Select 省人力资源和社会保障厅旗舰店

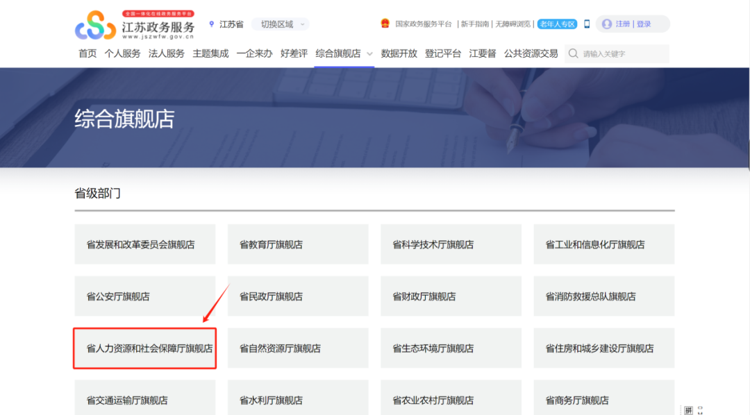tap(144, 348)
